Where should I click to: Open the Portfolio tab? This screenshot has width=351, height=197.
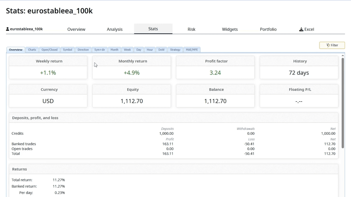pos(268,29)
